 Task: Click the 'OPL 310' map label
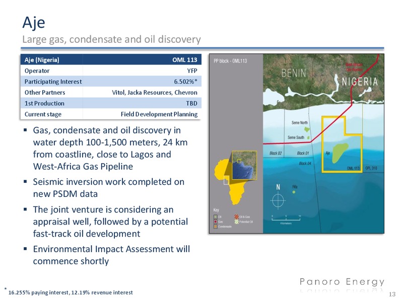pos(371,168)
